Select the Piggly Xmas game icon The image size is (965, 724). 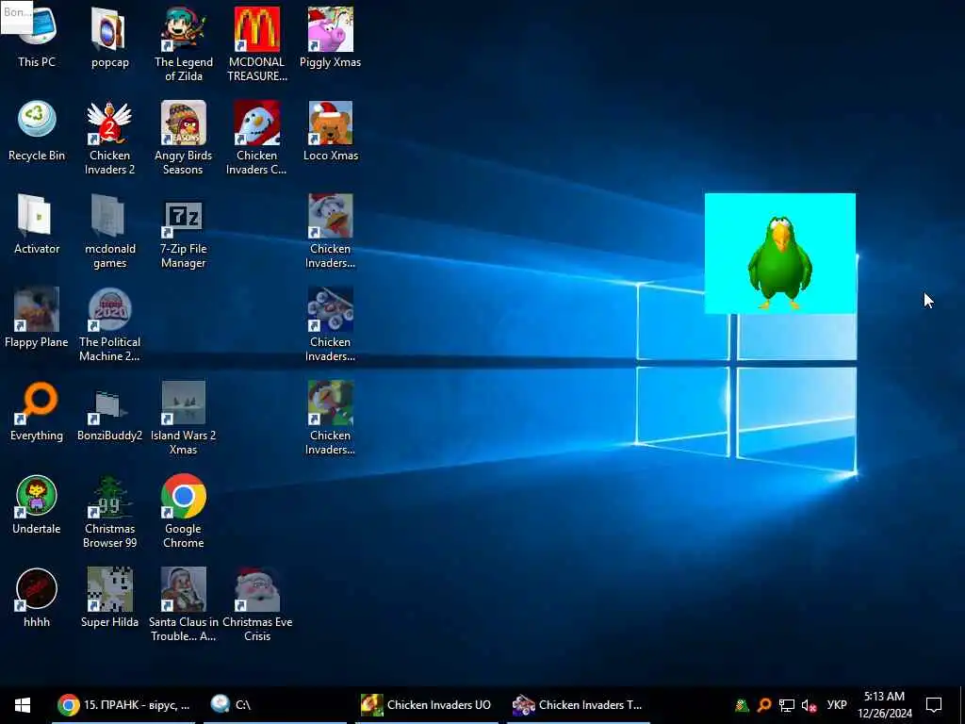click(x=331, y=37)
